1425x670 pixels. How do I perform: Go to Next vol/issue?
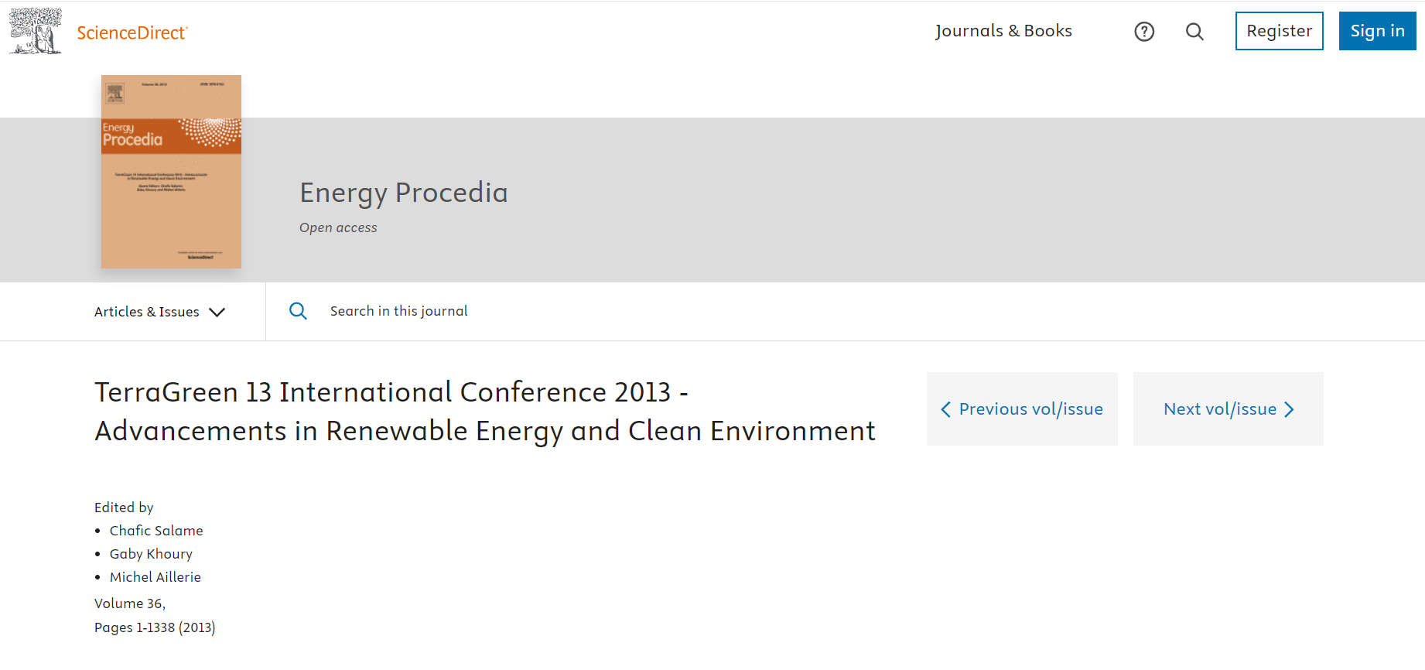tap(1220, 409)
